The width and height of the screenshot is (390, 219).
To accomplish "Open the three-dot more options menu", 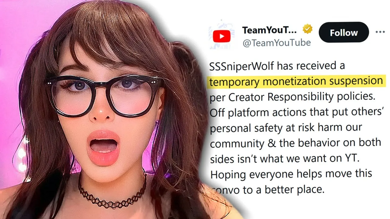I will pyautogui.click(x=380, y=32).
